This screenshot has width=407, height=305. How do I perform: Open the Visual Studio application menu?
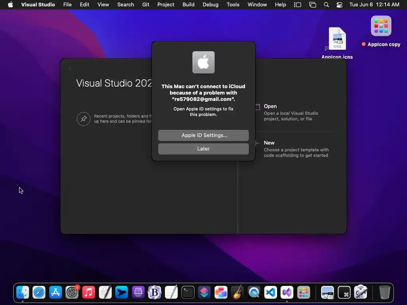pyautogui.click(x=38, y=4)
